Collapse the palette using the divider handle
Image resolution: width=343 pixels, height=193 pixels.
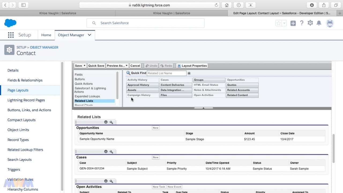203,108
